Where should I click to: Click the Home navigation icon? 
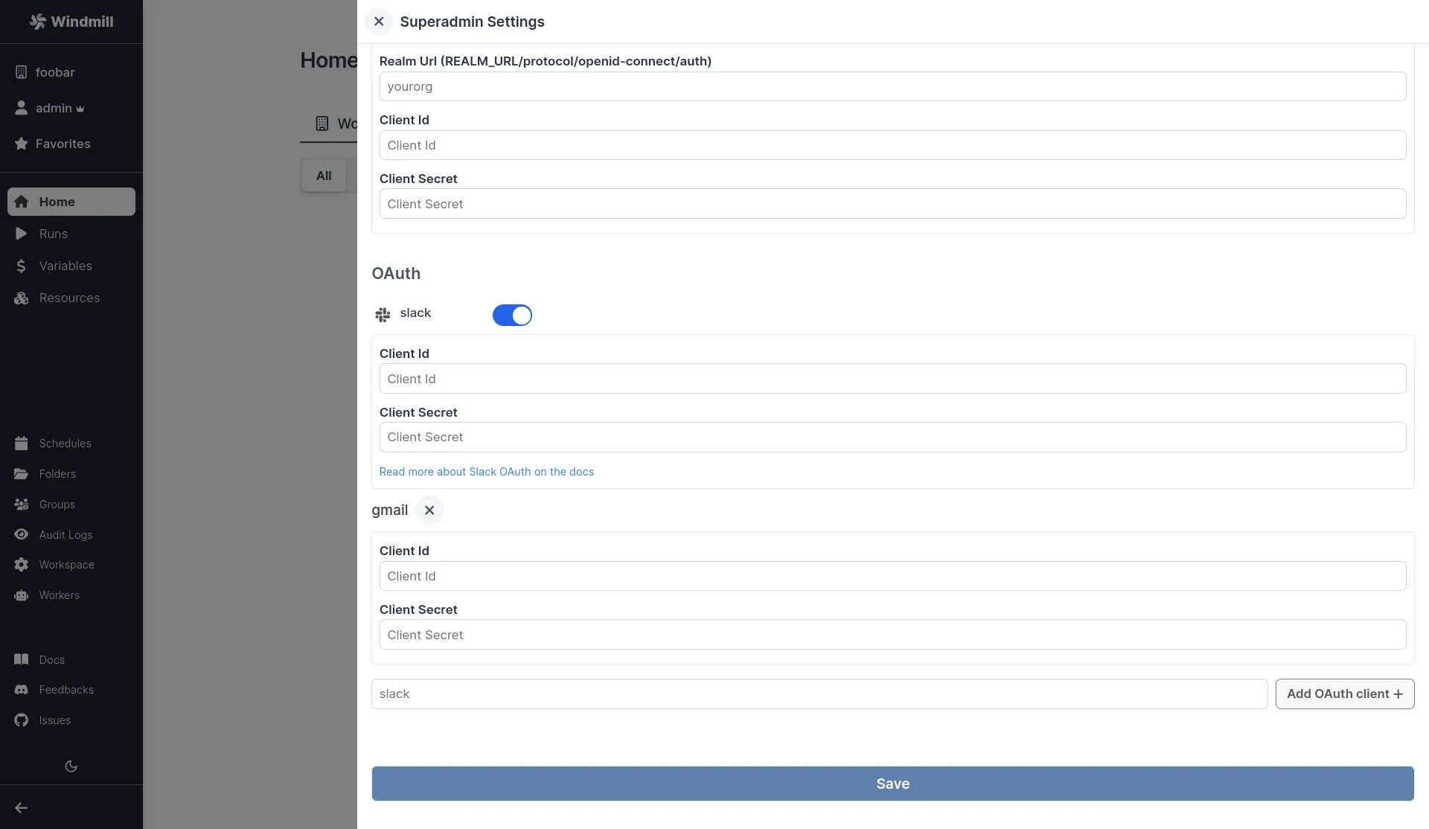pos(22,202)
